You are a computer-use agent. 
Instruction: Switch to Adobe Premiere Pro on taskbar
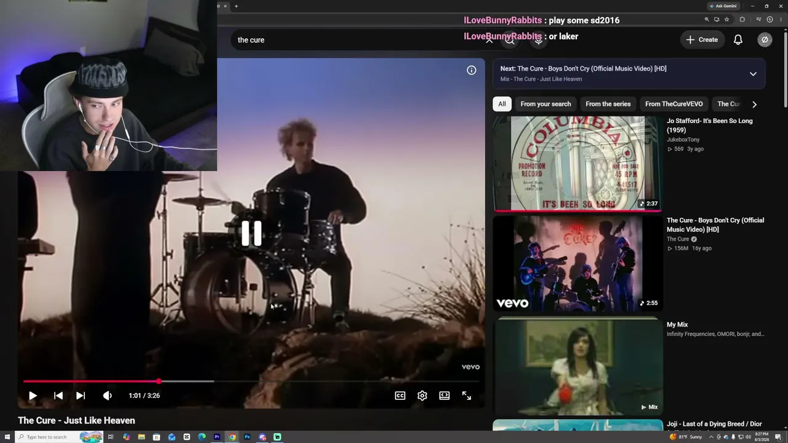217,437
